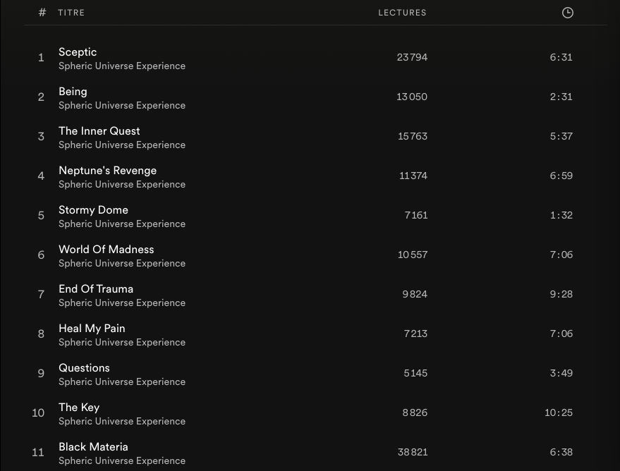Screen dimensions: 620x471
Task: Open the artist link under Black Materia
Action: pos(122,461)
